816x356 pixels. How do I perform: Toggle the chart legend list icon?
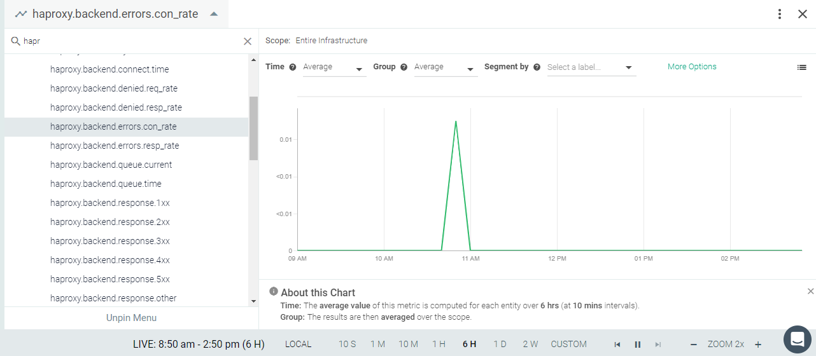802,67
